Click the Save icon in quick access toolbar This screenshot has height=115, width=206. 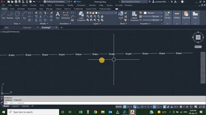click(x=16, y=2)
